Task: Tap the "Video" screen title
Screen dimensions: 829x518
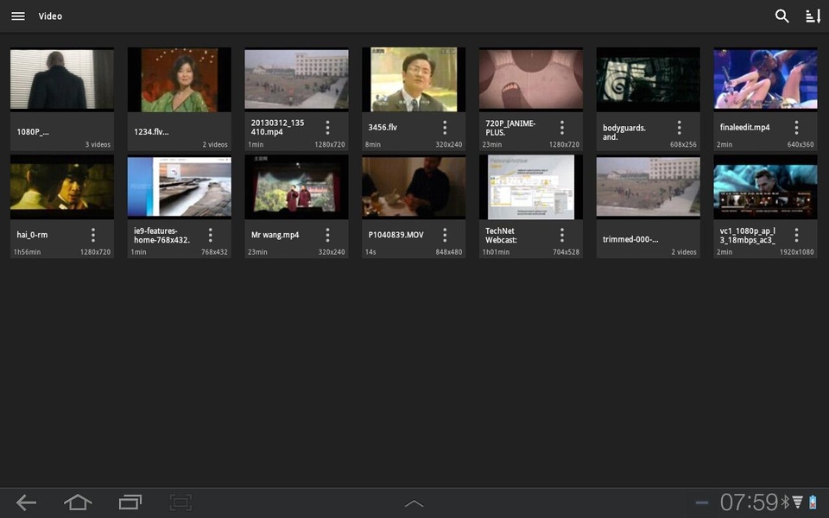Action: point(50,16)
